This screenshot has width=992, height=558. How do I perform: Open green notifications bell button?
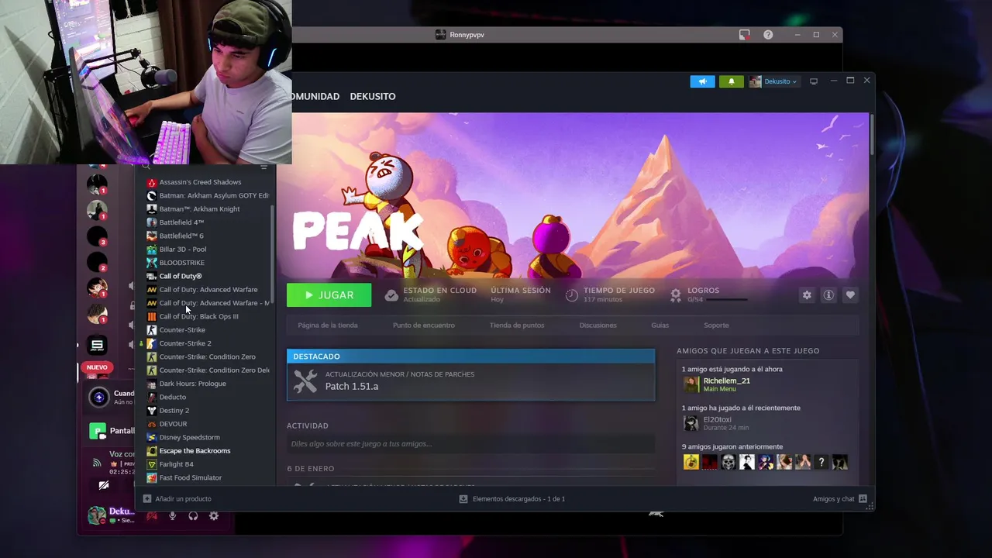(x=731, y=81)
